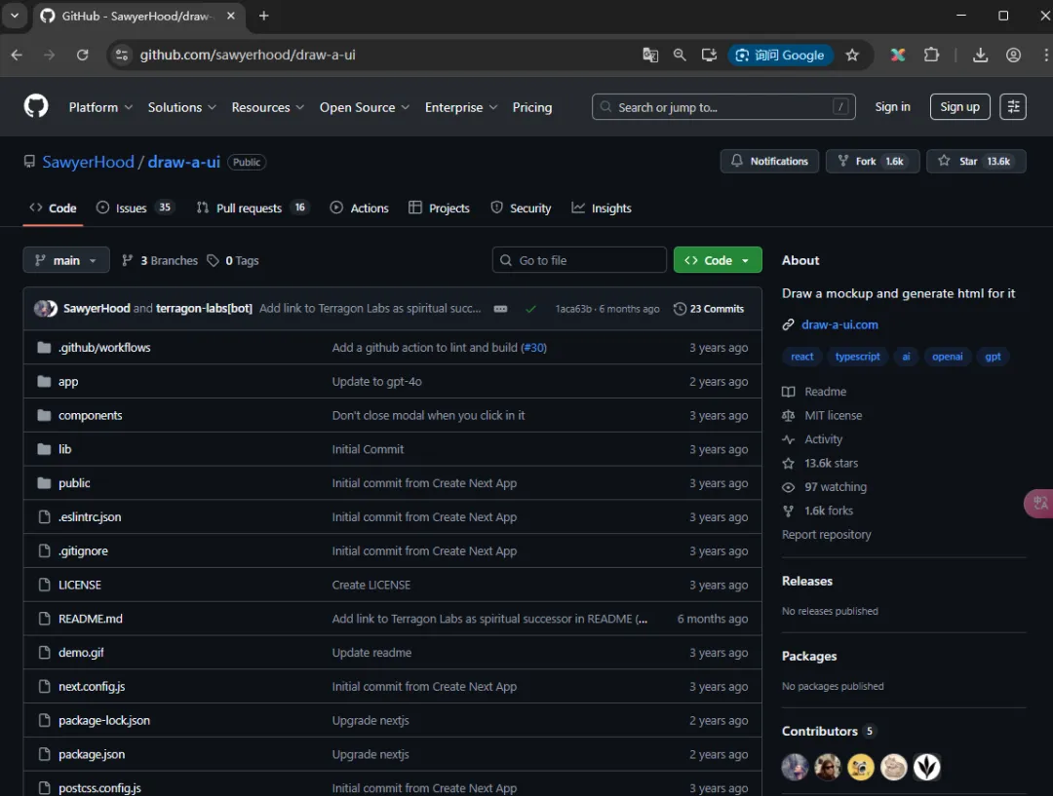This screenshot has height=796, width=1053.
Task: Open the browser profile icon
Action: (x=1013, y=55)
